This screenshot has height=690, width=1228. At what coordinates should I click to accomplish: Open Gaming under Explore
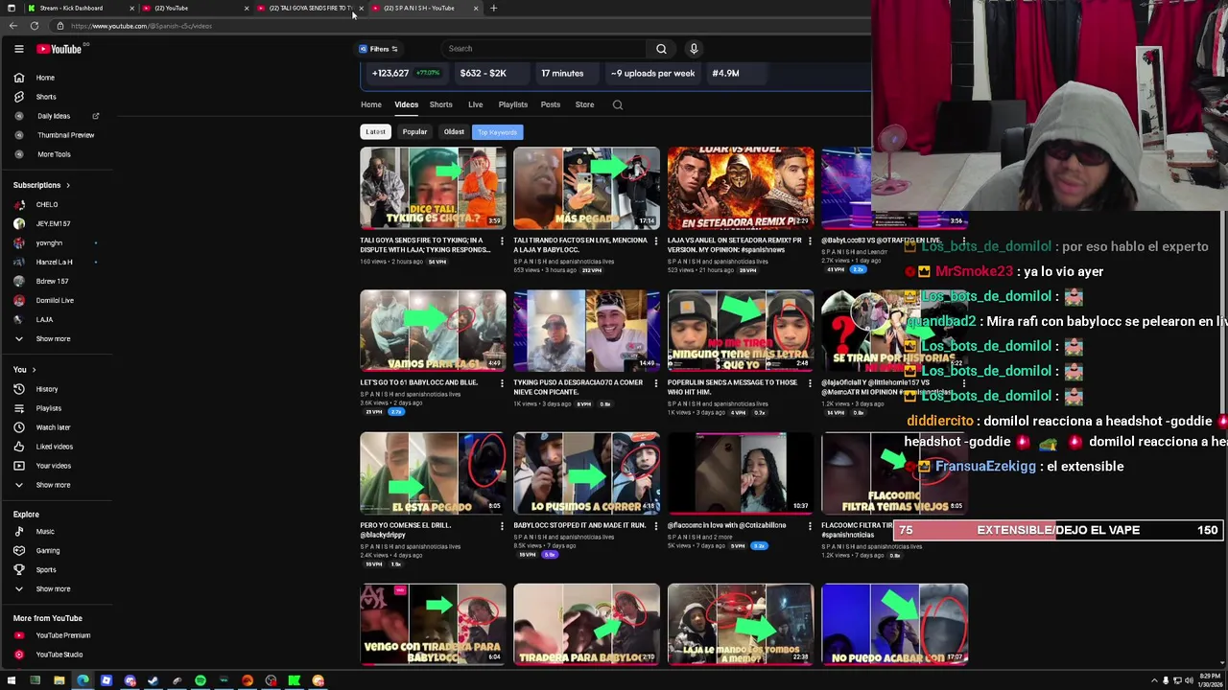point(47,551)
